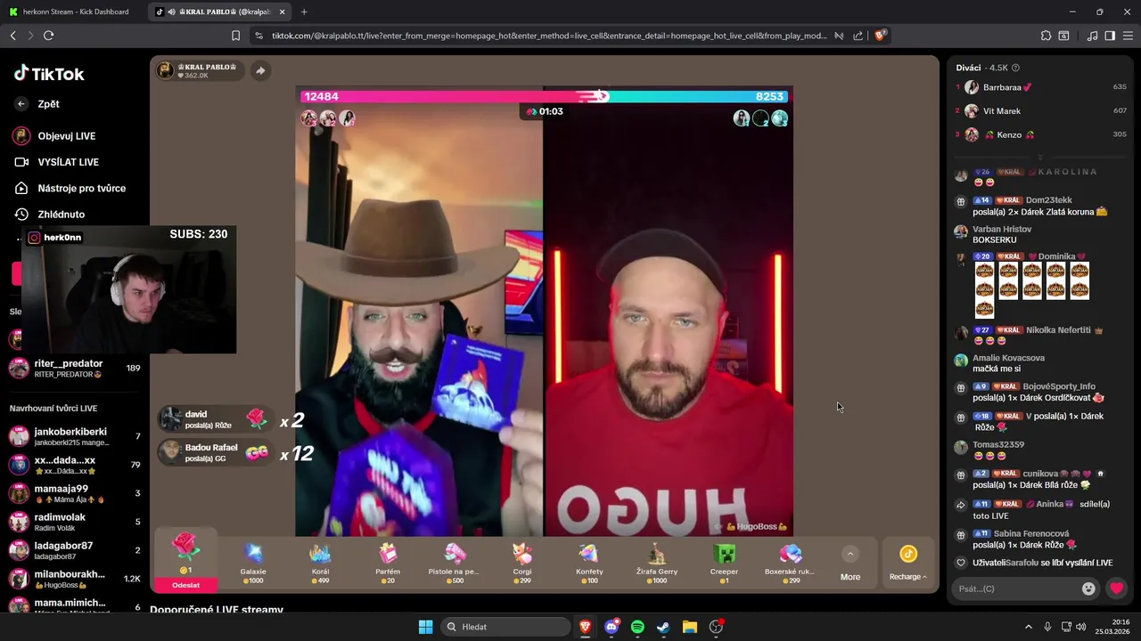Screen dimensions: 1141x641
Task: Expand more gifts with More arrow
Action: click(x=850, y=554)
